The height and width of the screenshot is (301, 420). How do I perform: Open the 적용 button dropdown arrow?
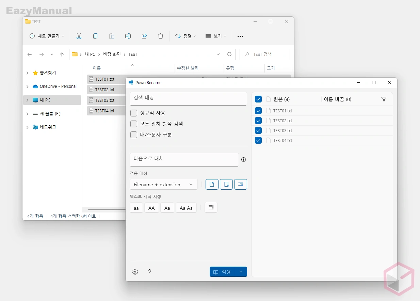pos(241,272)
